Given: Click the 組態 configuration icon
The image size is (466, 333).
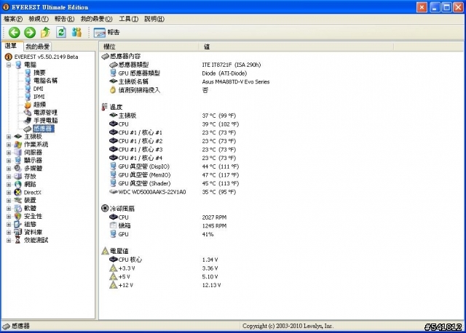Looking at the screenshot, I should [17, 225].
